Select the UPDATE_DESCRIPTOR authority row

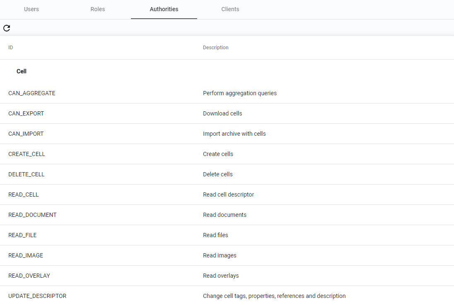37,296
